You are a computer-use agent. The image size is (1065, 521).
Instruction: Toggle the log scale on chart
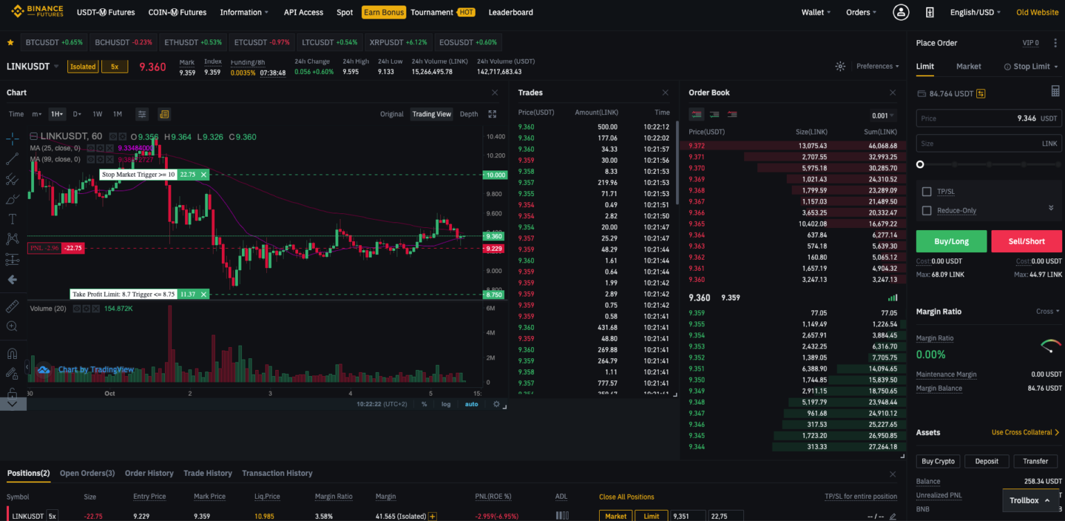click(446, 404)
